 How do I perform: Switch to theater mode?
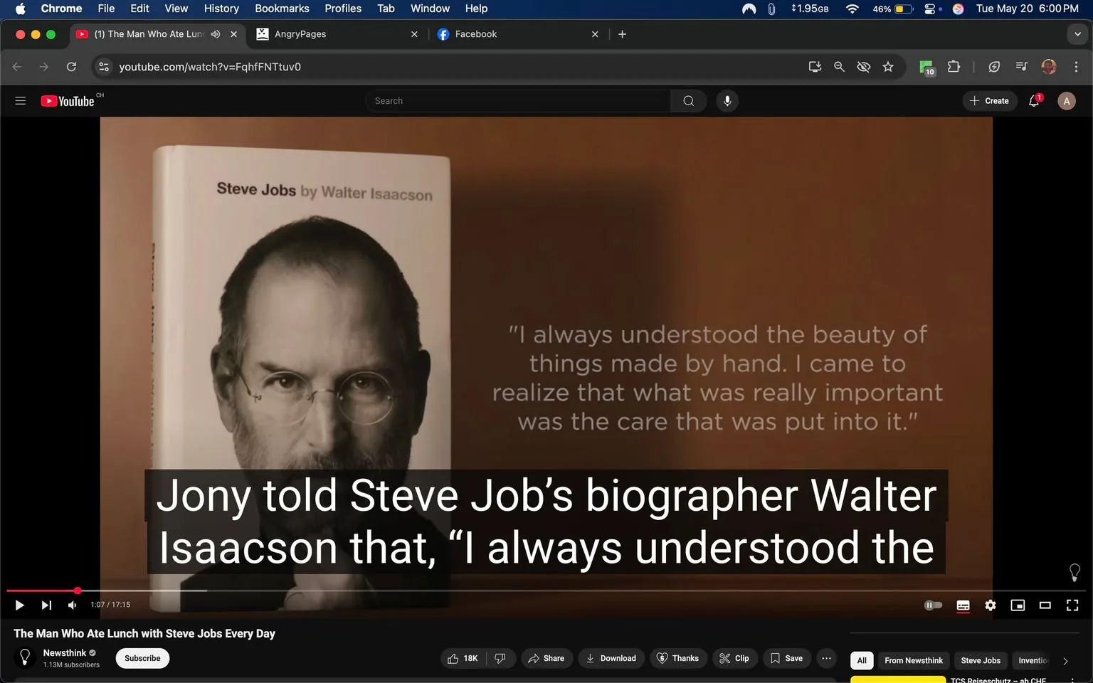pos(1045,605)
